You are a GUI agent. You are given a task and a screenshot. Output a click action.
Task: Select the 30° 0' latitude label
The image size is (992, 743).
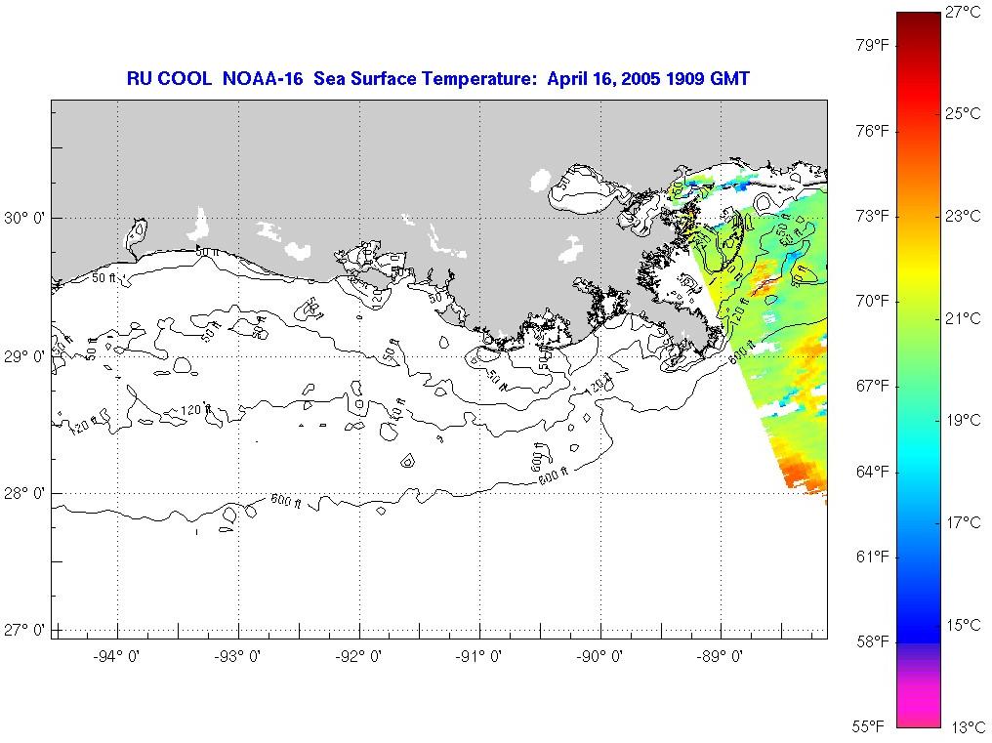24,219
